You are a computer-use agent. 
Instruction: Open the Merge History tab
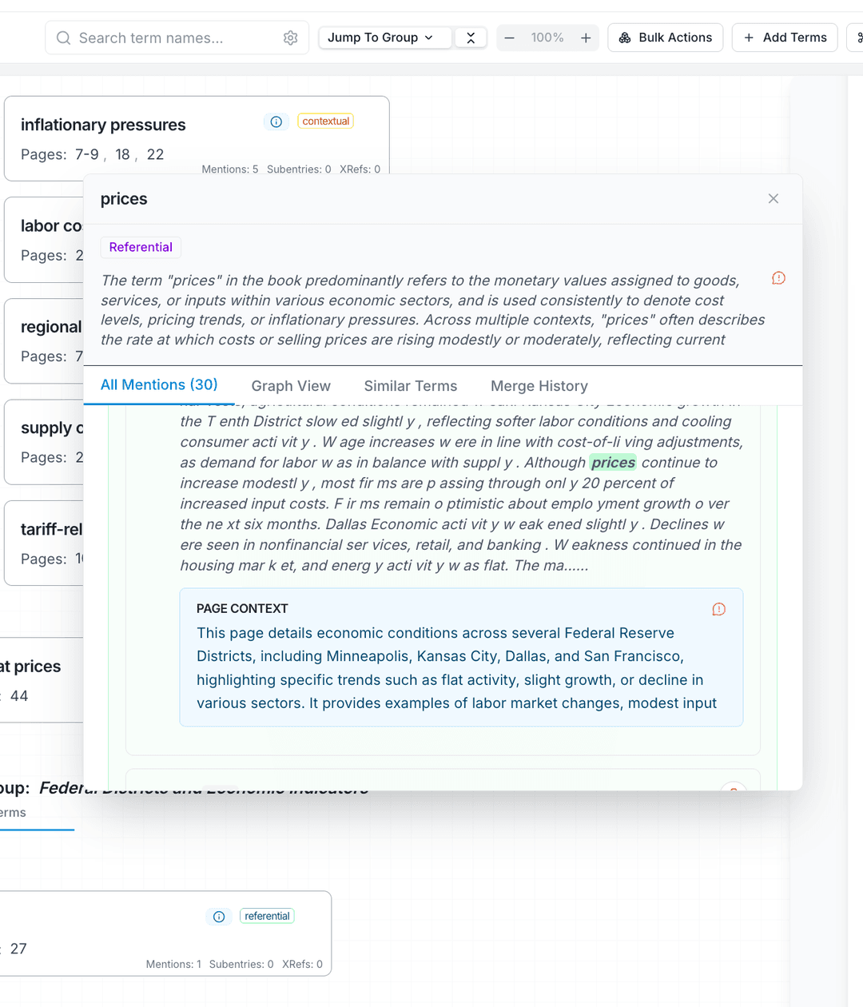539,386
